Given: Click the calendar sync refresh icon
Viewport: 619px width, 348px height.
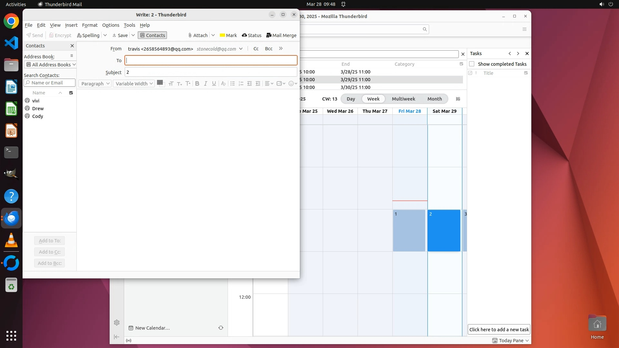Looking at the screenshot, I should (221, 328).
